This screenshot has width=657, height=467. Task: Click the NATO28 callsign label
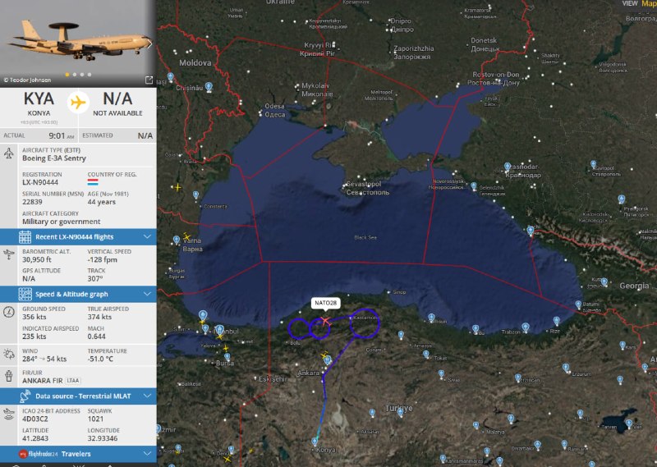[326, 303]
